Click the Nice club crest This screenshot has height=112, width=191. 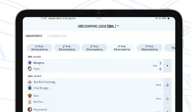pyautogui.click(x=30, y=96)
